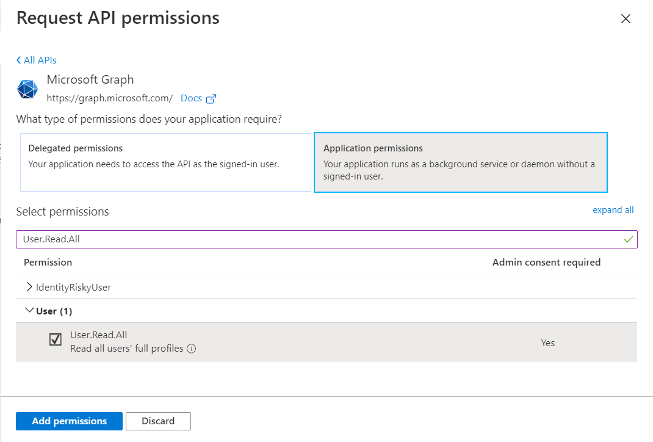This screenshot has height=442, width=653.
Task: Click info icon next to full profiles
Action: 191,349
